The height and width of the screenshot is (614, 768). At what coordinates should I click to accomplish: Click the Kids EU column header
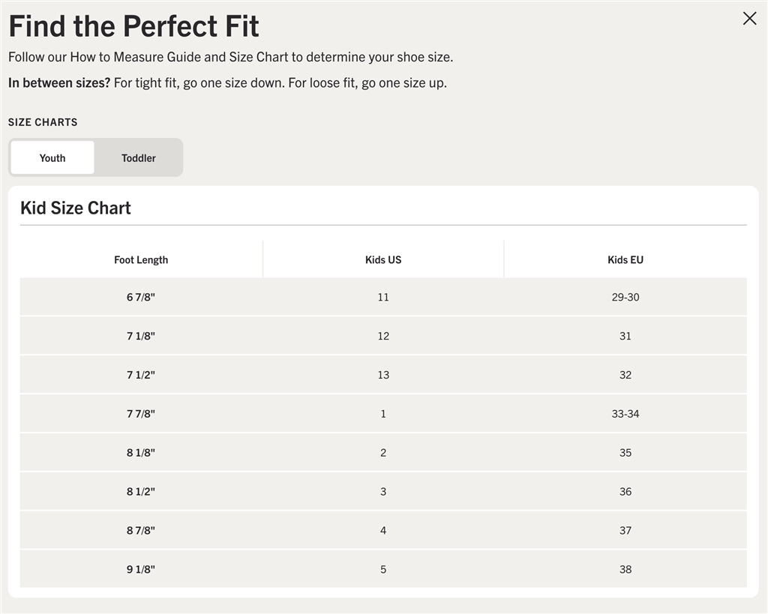point(625,260)
